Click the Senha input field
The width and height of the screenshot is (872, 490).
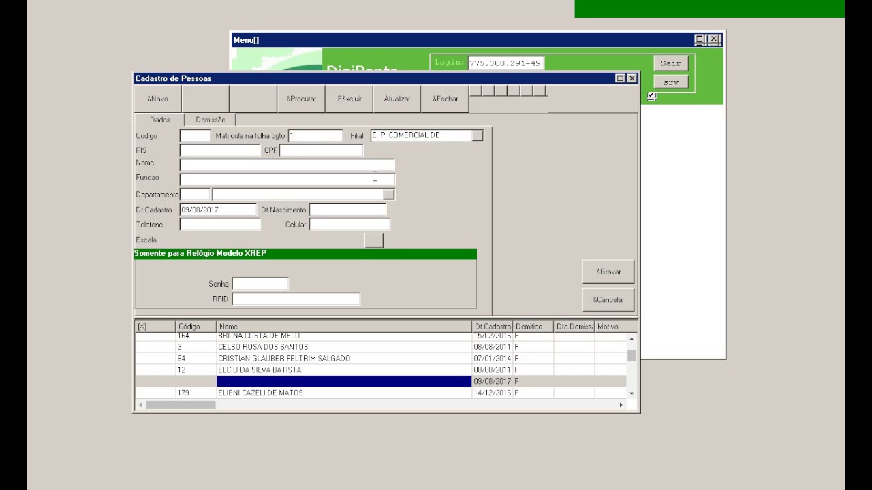(260, 284)
